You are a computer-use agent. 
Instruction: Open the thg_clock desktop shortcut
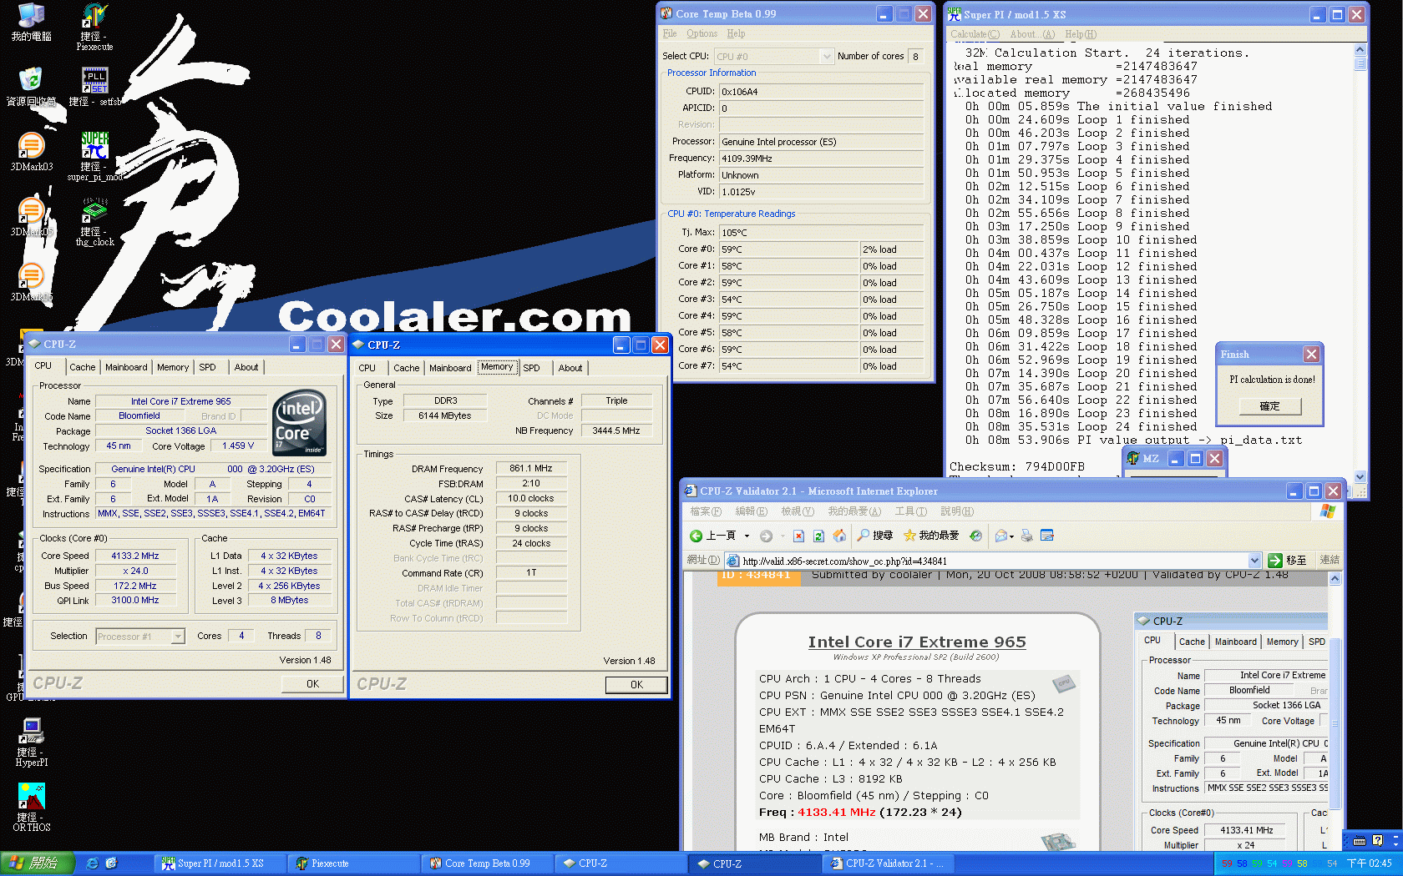point(94,222)
